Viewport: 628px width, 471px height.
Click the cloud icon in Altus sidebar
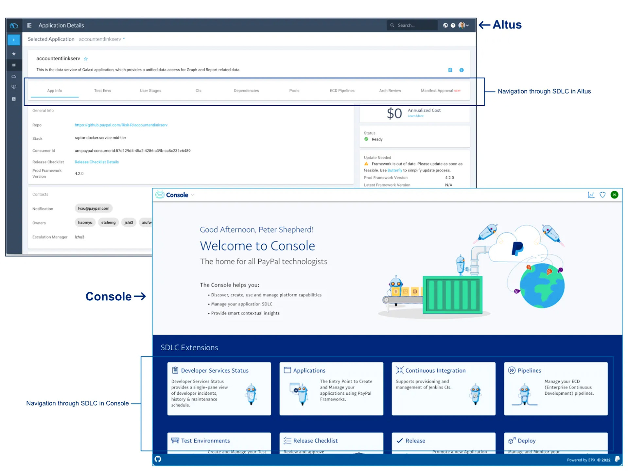click(x=14, y=77)
